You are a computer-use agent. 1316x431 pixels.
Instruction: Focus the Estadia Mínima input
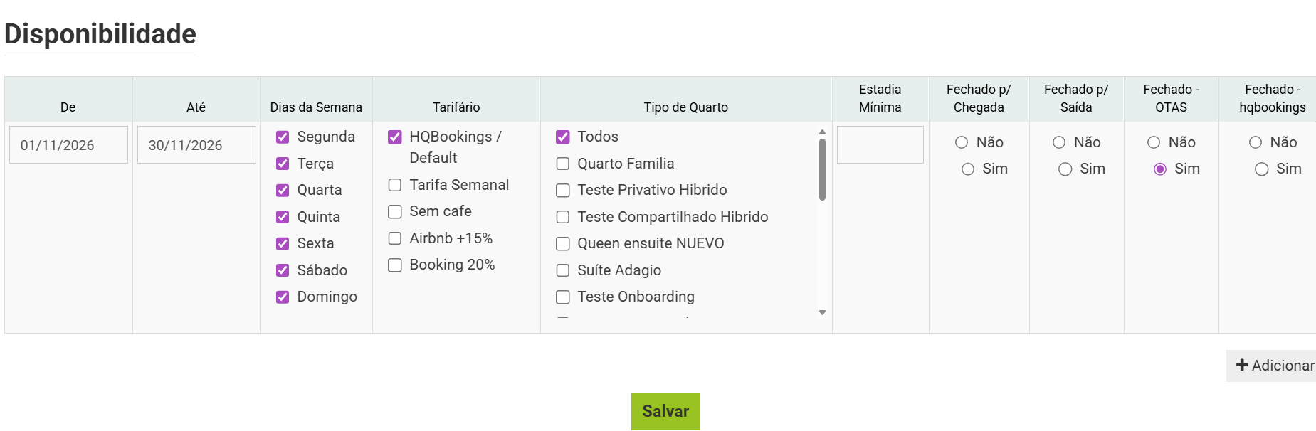(880, 145)
